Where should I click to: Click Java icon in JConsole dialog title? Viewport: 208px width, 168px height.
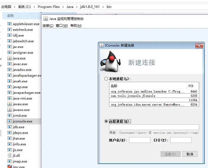101,46
